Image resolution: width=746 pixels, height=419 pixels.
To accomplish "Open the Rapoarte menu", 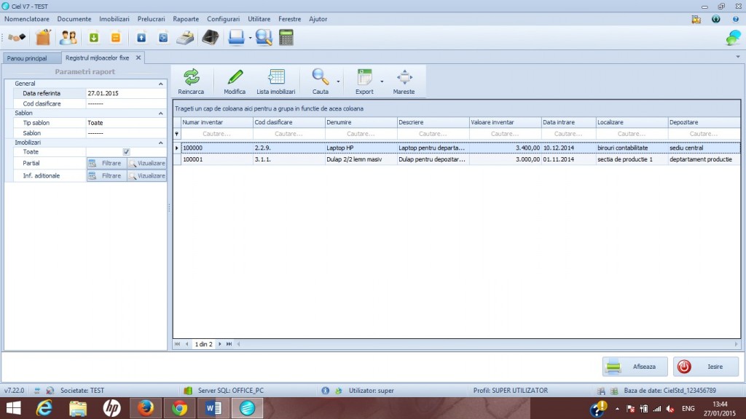I will (x=186, y=19).
